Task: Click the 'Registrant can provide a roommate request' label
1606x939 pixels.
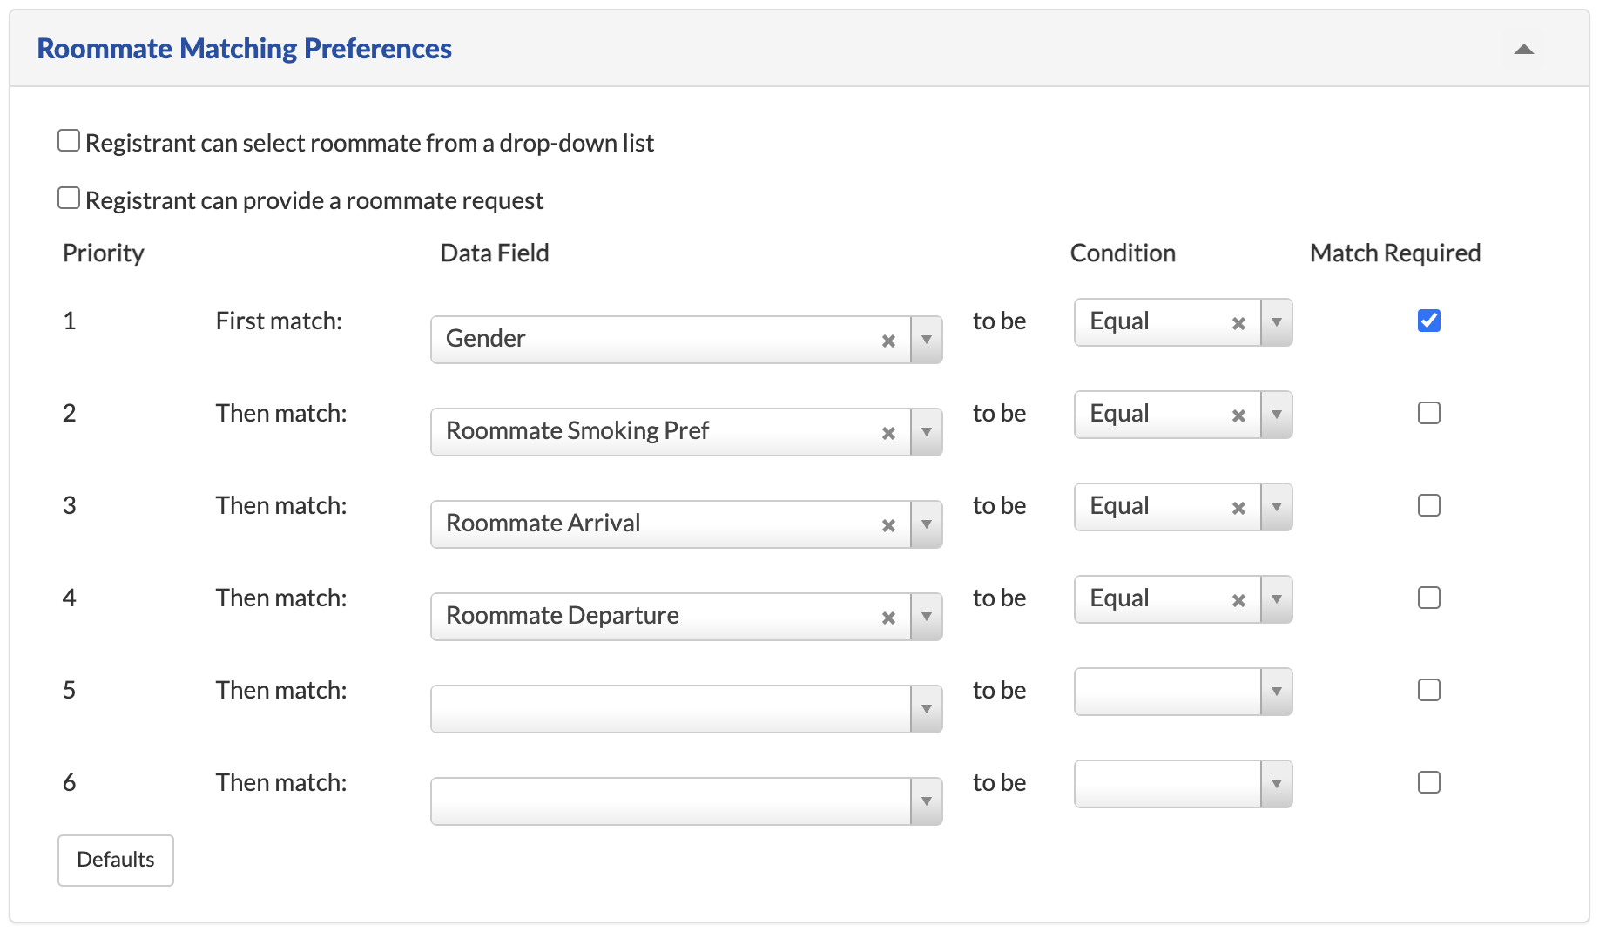Action: [x=314, y=200]
